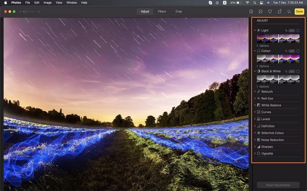Image resolution: width=307 pixels, height=191 pixels.
Task: Toggle the Light adjustment on/off circle
Action: 298,31
